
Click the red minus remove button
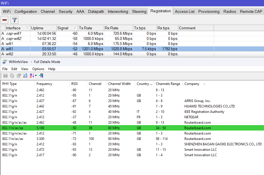(5, 20)
